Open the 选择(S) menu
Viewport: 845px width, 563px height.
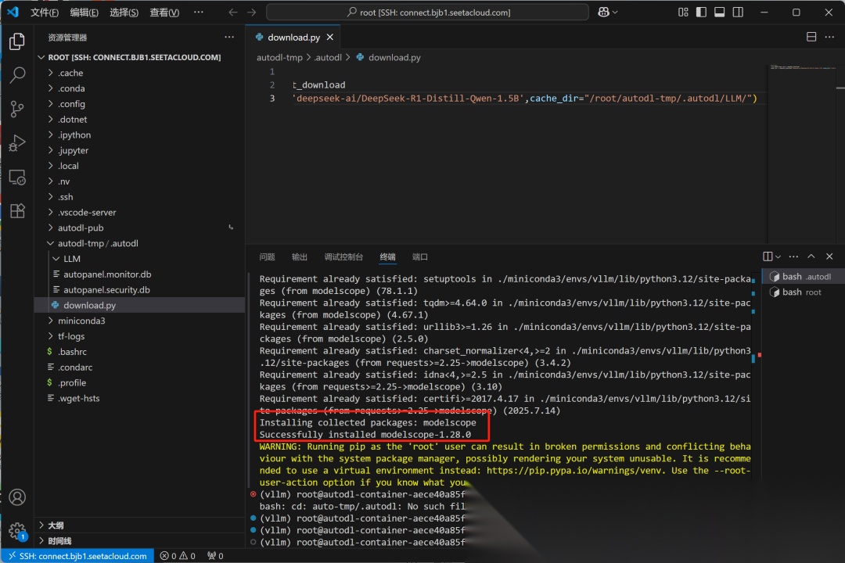click(x=124, y=12)
